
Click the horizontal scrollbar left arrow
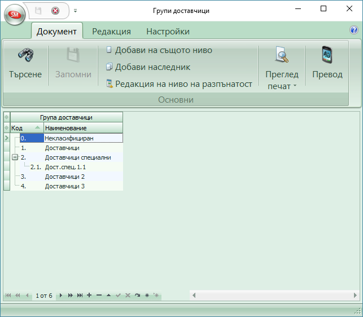pyautogui.click(x=194, y=295)
